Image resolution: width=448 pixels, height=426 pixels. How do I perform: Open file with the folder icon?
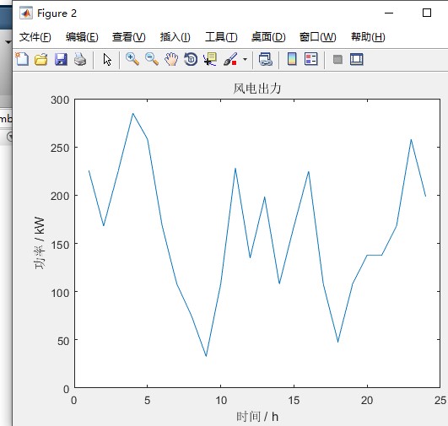pyautogui.click(x=41, y=59)
